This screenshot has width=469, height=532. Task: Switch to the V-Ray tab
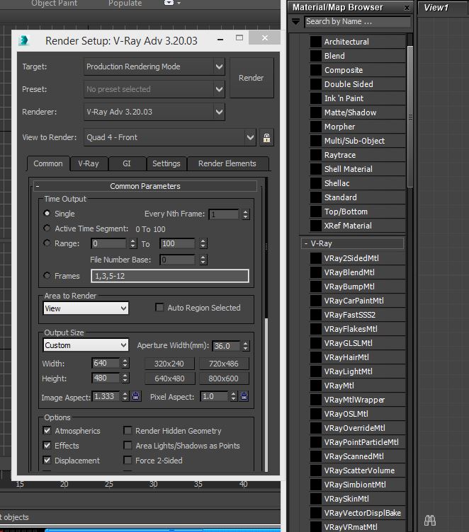(89, 163)
